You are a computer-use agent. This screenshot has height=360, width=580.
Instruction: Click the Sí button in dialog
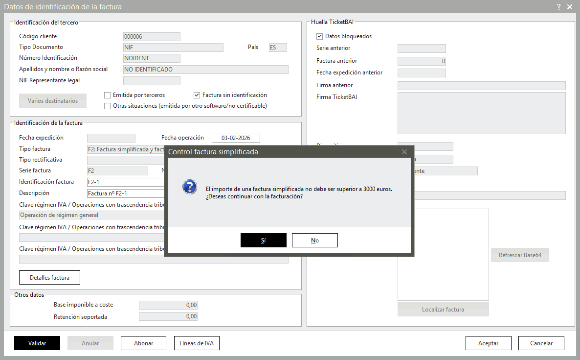point(263,240)
